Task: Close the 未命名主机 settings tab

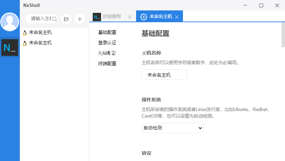Action: (x=177, y=17)
